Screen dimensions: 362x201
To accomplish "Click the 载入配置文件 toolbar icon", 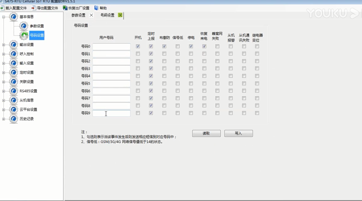I will tap(3, 8).
